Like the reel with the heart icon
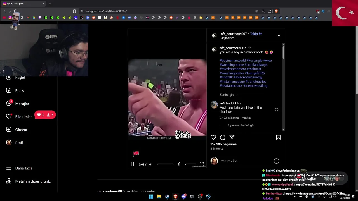The image size is (358, 201). [x=213, y=137]
